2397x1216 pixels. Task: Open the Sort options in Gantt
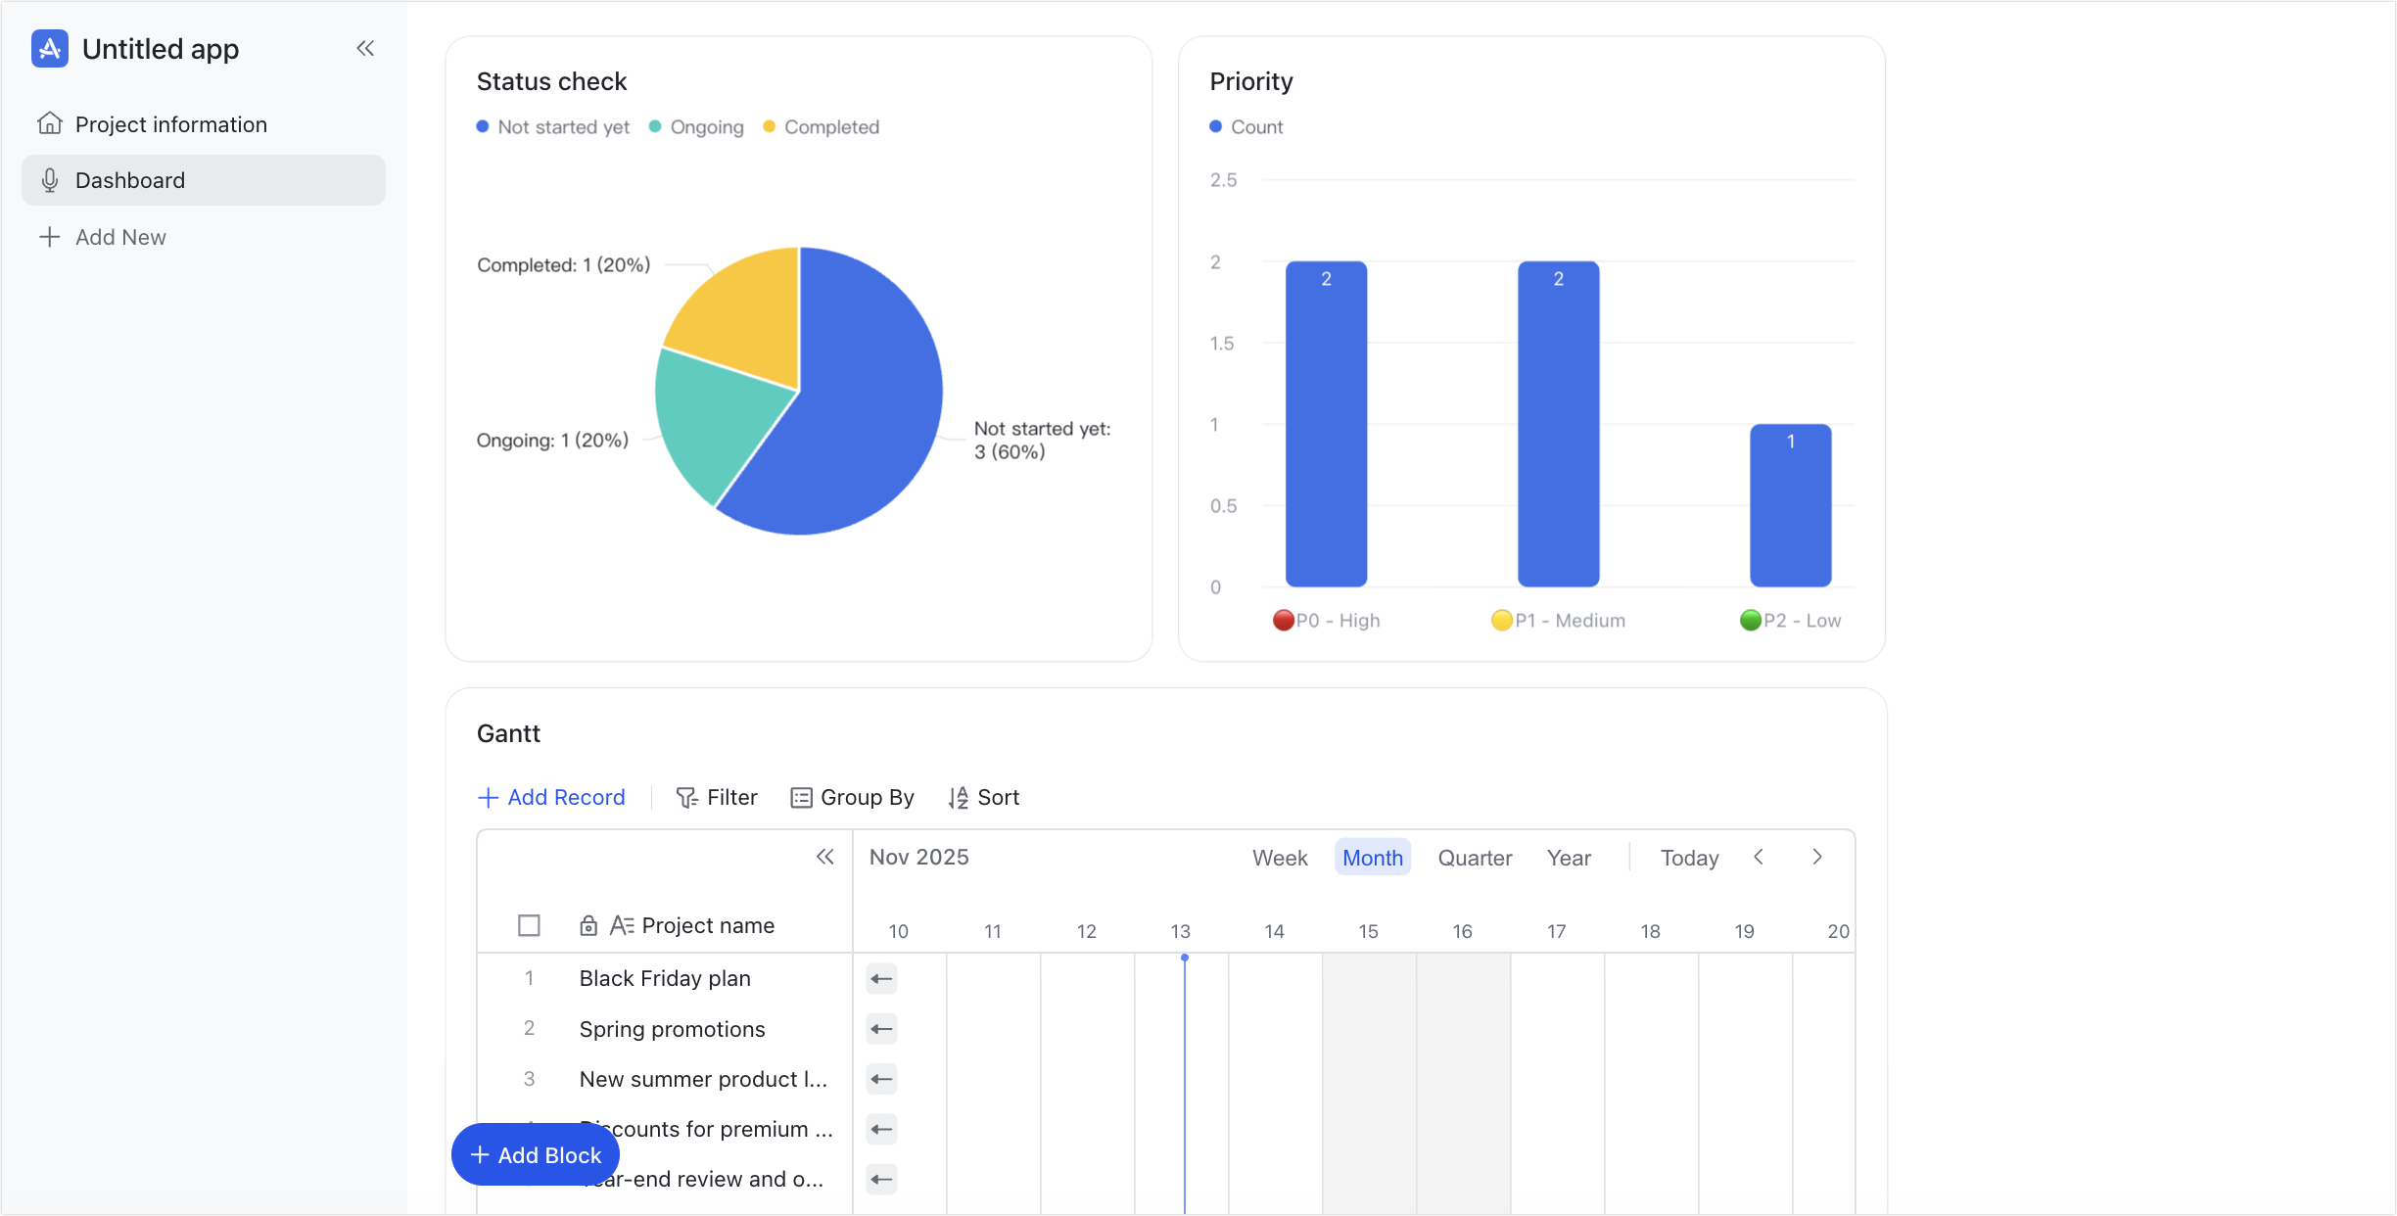point(983,798)
